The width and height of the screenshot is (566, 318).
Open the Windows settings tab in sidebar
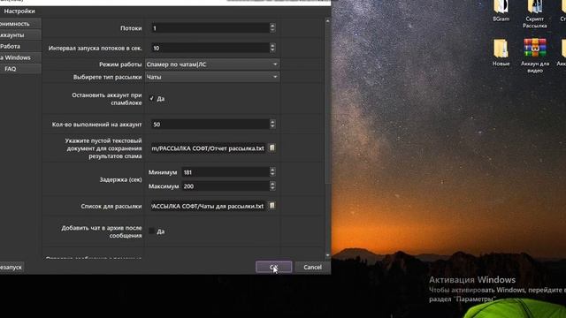pyautogui.click(x=19, y=57)
